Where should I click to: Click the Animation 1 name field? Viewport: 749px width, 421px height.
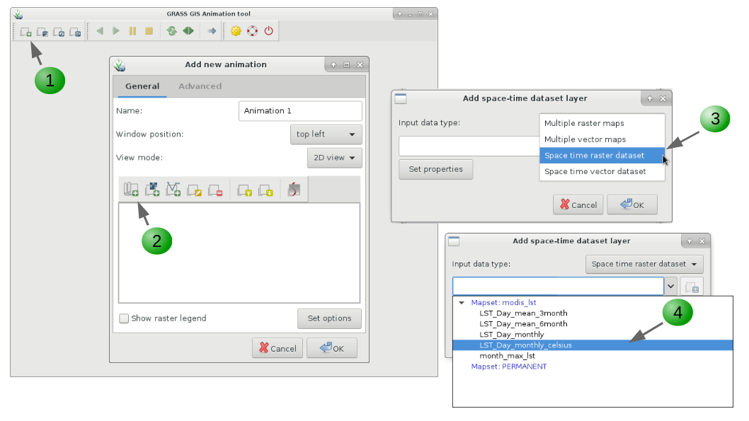point(300,111)
